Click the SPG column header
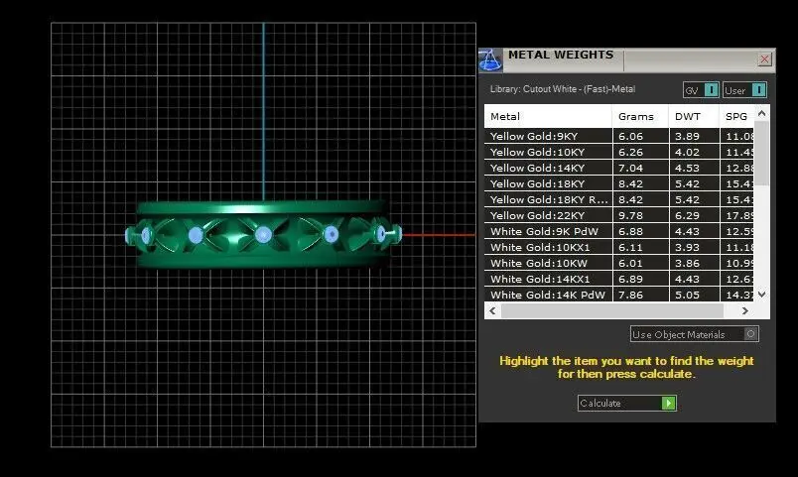Screen dimensions: 798x477 (x=736, y=116)
